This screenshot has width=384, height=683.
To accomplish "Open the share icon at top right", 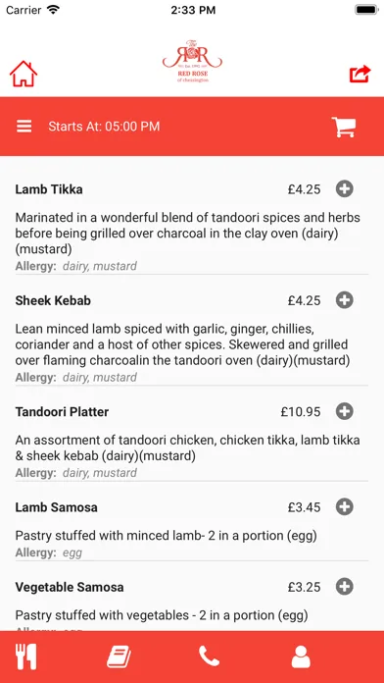I will coord(360,74).
